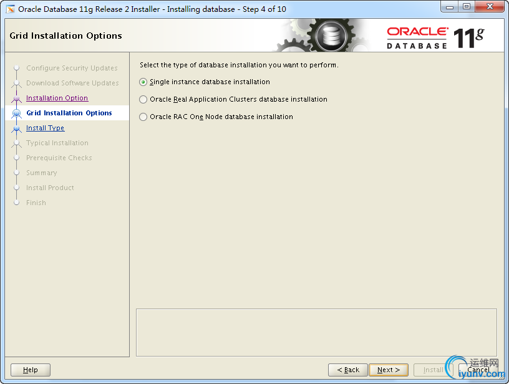Click the Grid Installation Options step
Image resolution: width=509 pixels, height=384 pixels.
coord(69,113)
